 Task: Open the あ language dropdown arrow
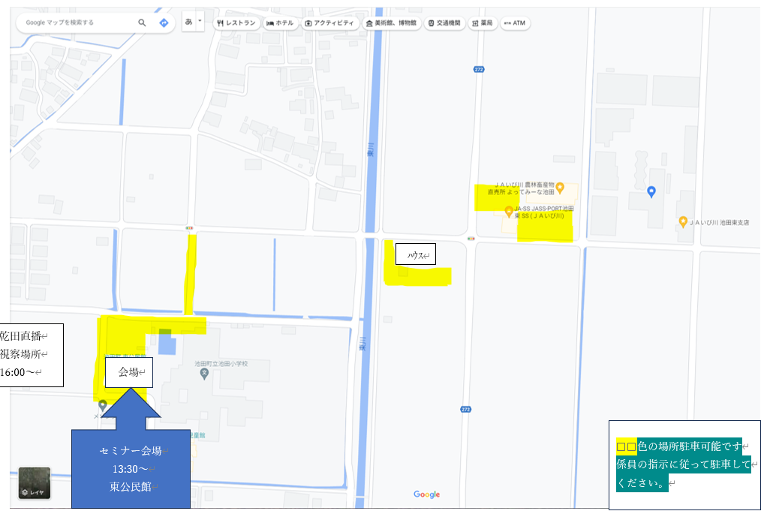pos(200,21)
